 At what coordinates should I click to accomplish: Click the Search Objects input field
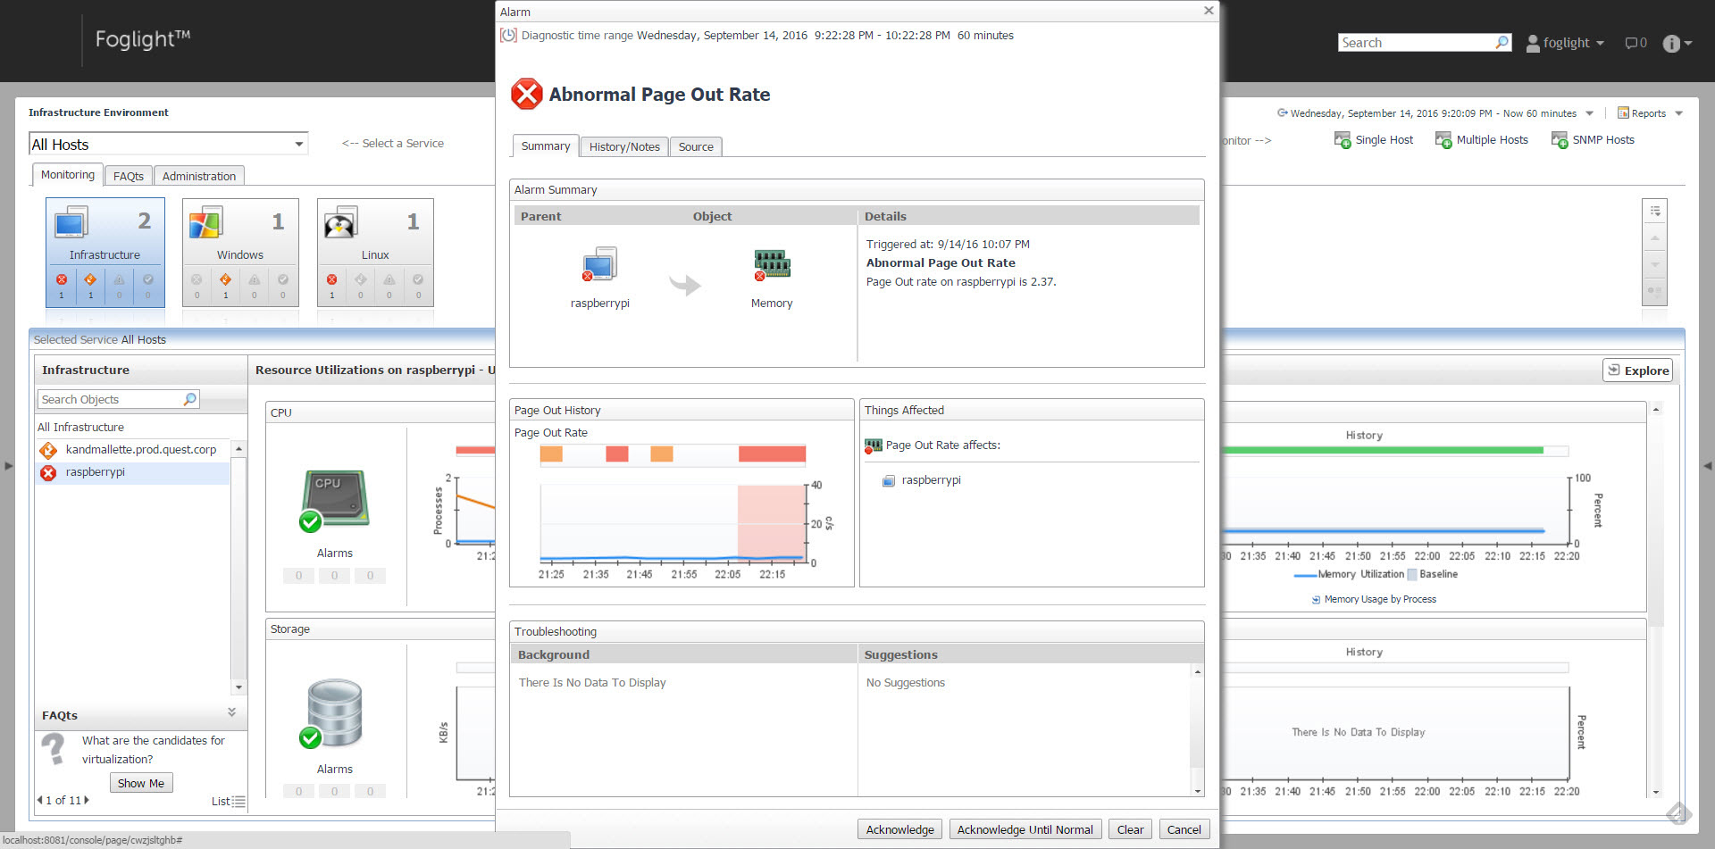point(110,399)
